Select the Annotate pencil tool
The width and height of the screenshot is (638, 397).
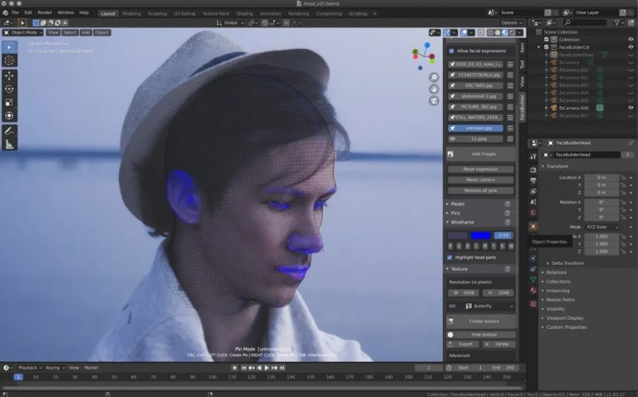point(9,131)
